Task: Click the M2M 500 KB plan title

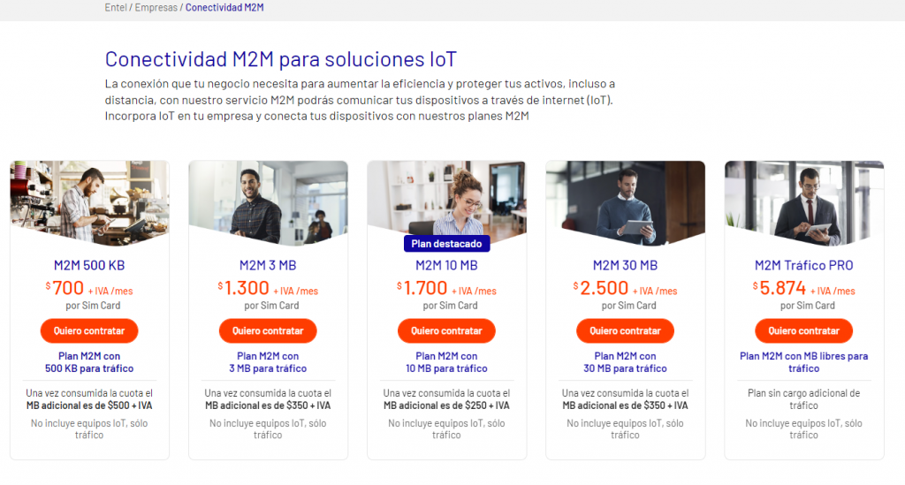Action: pyautogui.click(x=89, y=265)
